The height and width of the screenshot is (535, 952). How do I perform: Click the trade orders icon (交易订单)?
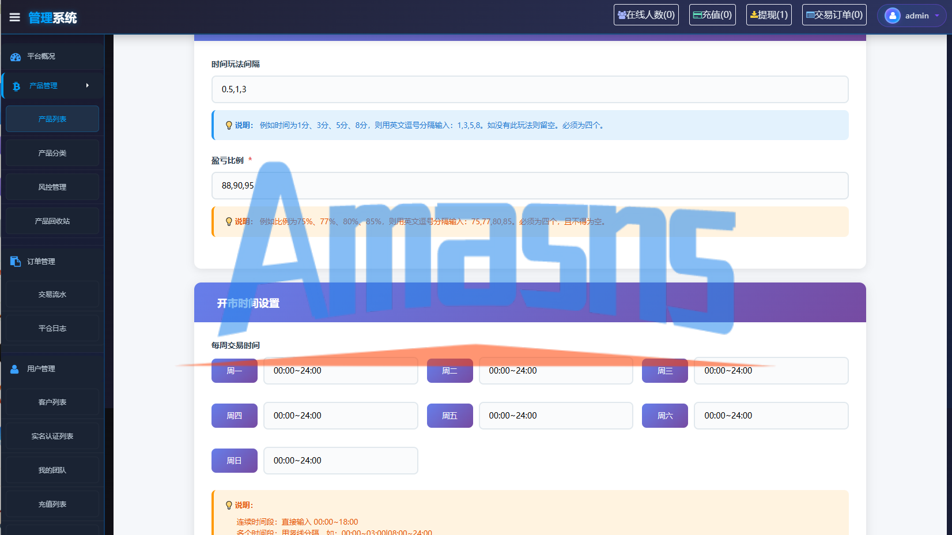click(810, 15)
